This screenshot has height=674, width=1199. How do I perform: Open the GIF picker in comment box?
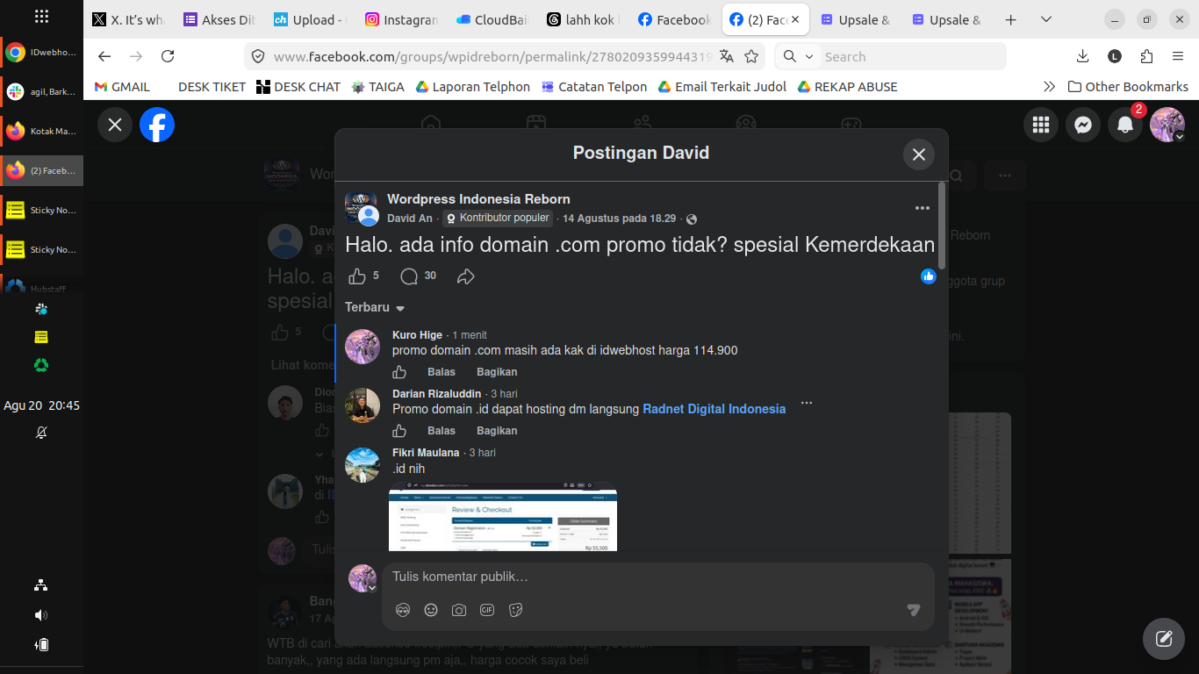click(487, 610)
